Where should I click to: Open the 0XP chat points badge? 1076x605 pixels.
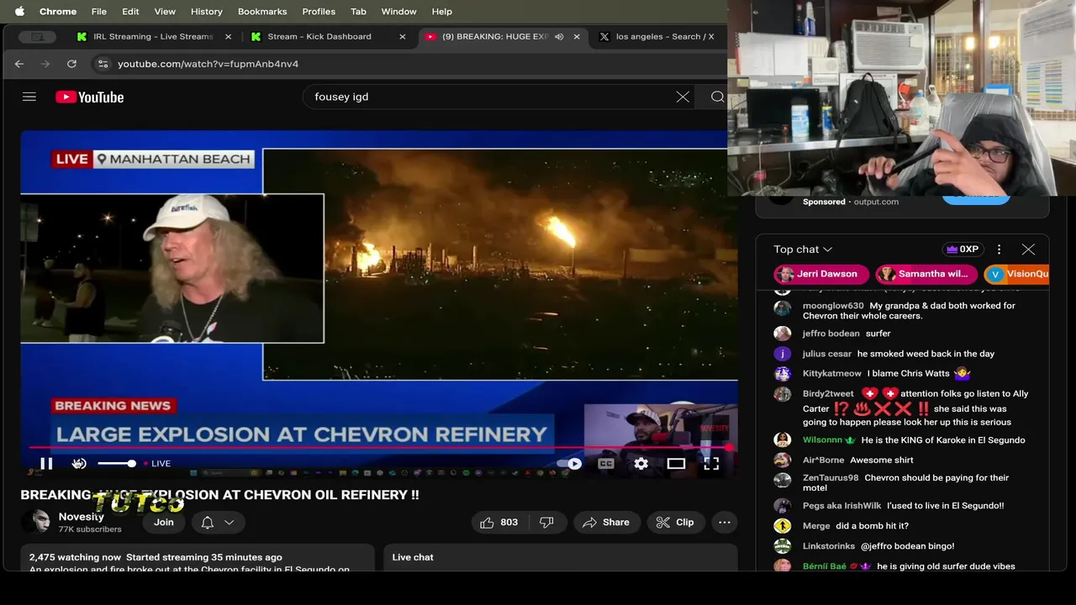[963, 250]
